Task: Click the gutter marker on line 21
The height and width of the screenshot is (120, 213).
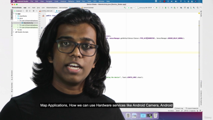Action: coord(42,28)
